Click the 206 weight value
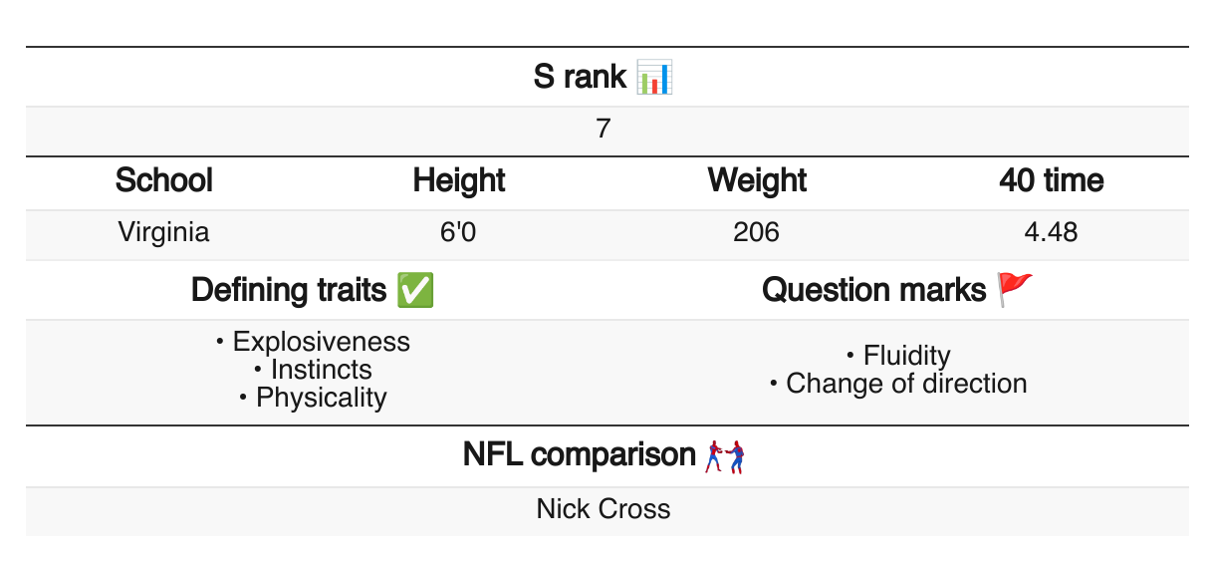The image size is (1215, 564). (x=756, y=232)
